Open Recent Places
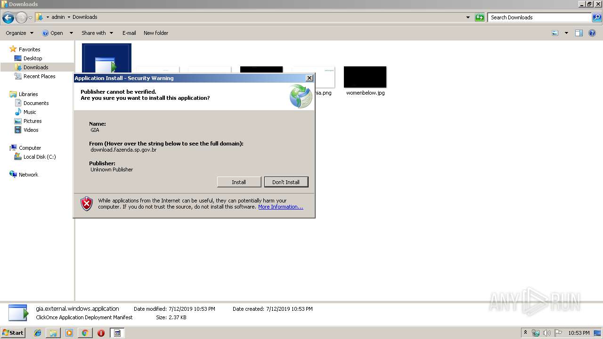Image resolution: width=603 pixels, height=339 pixels. (39, 76)
